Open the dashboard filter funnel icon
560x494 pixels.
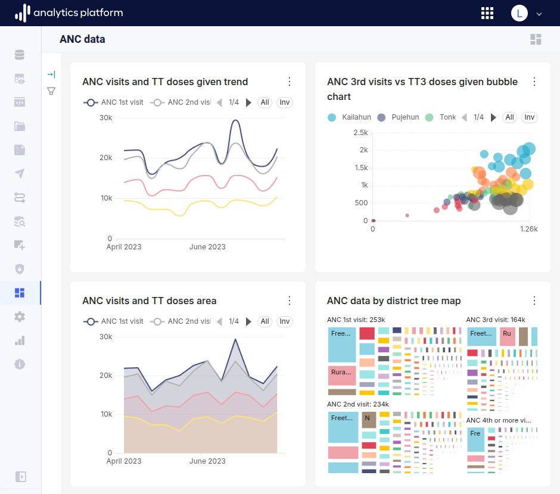(x=51, y=91)
